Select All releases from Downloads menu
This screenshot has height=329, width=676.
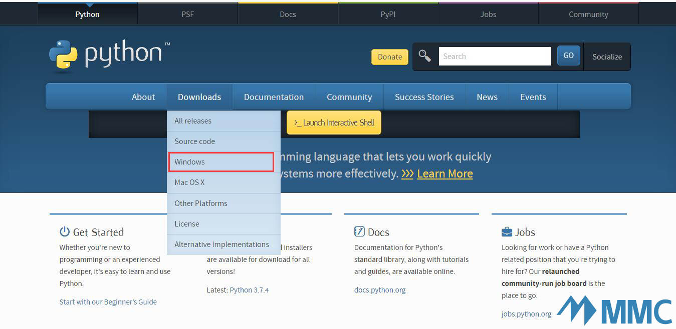click(223, 121)
